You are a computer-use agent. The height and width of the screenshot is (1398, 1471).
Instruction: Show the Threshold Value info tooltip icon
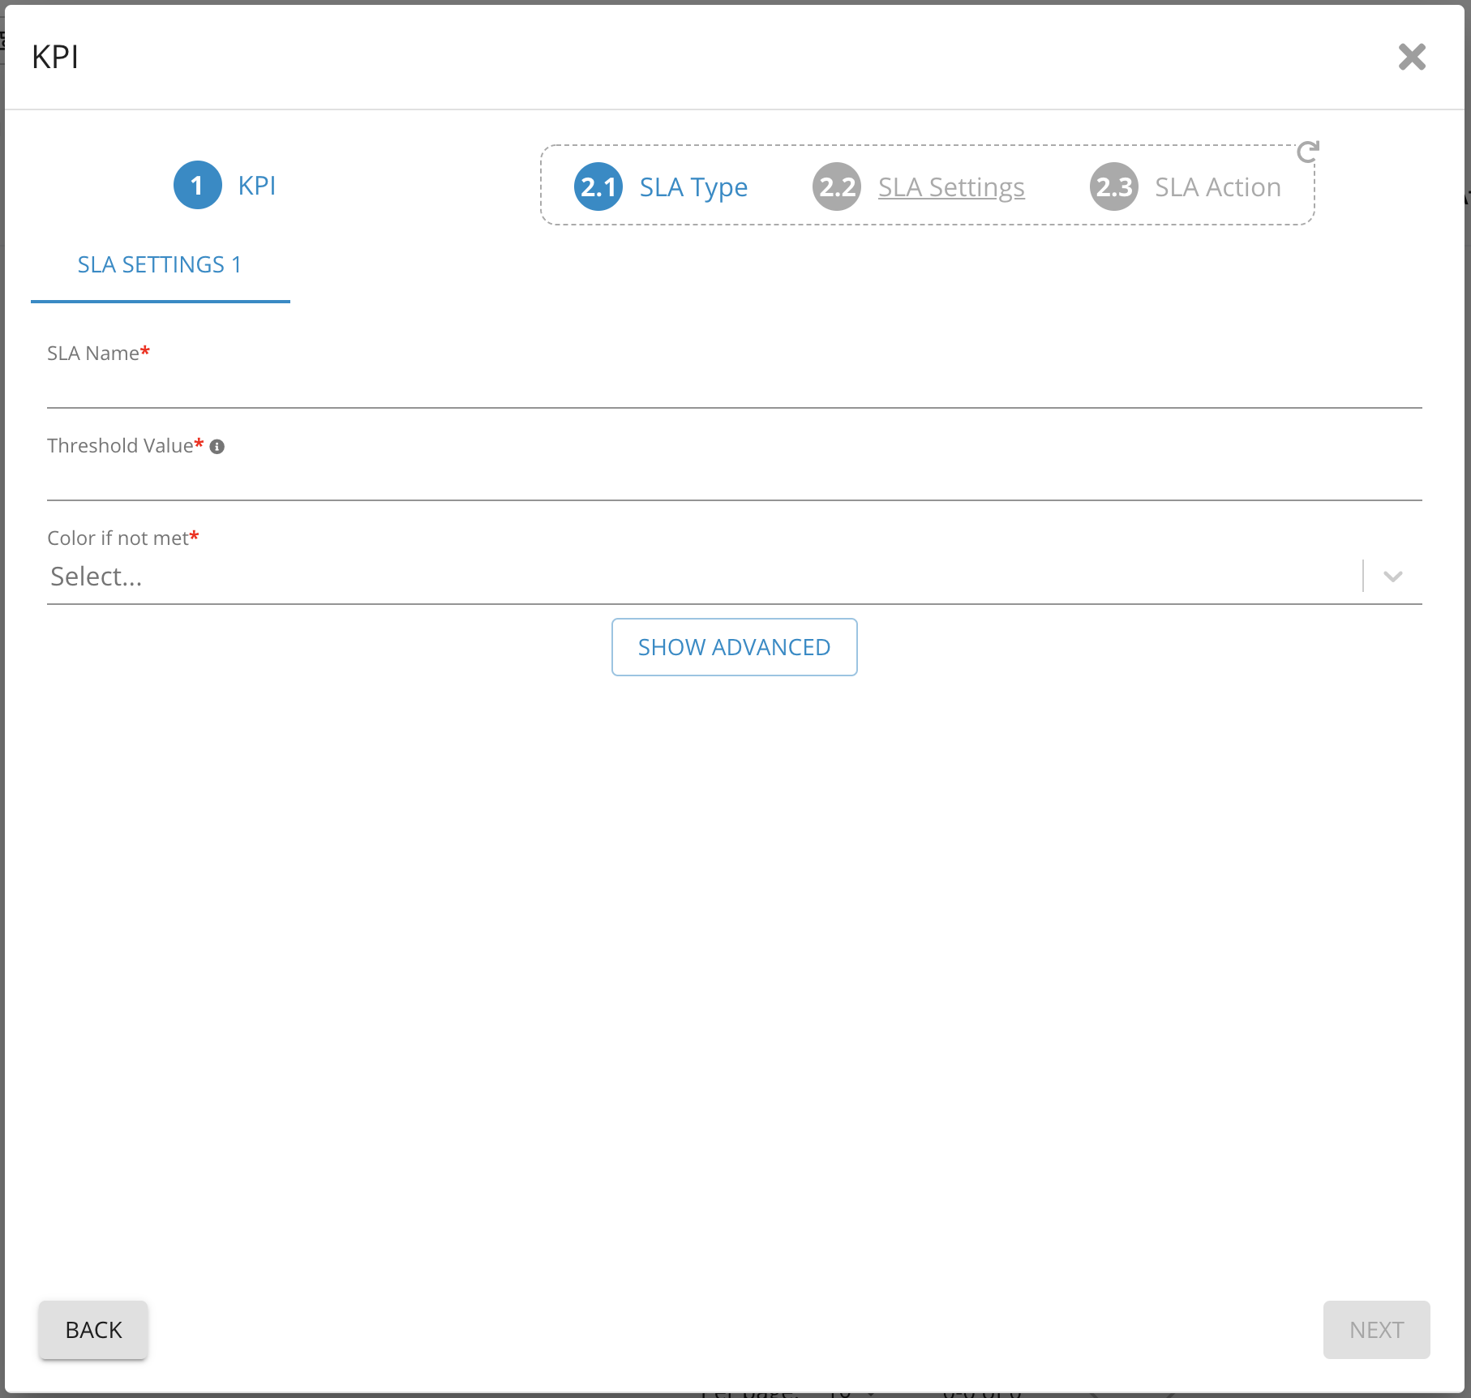tap(217, 447)
